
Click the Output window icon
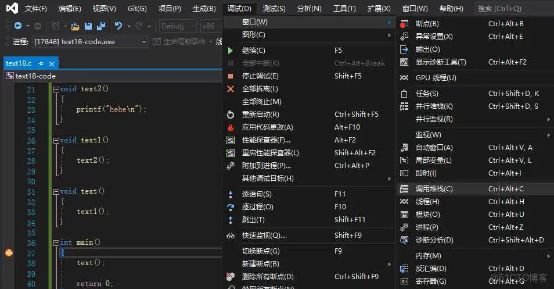[x=404, y=49]
